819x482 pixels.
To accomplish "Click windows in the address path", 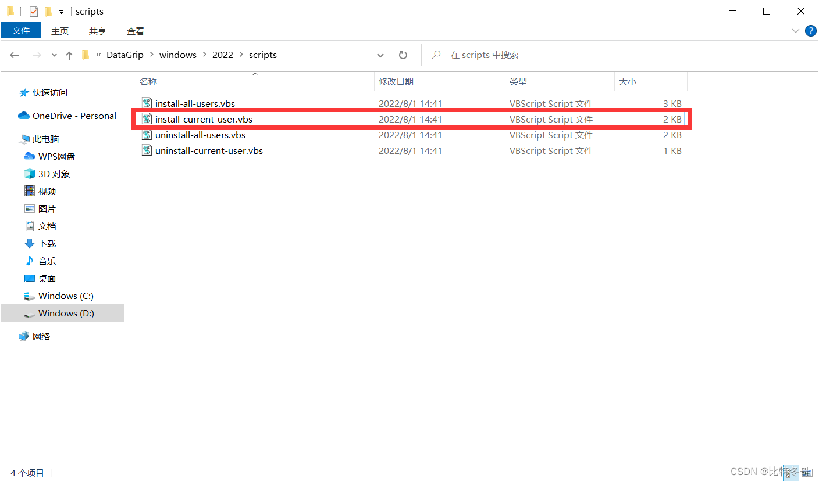I will [x=178, y=55].
